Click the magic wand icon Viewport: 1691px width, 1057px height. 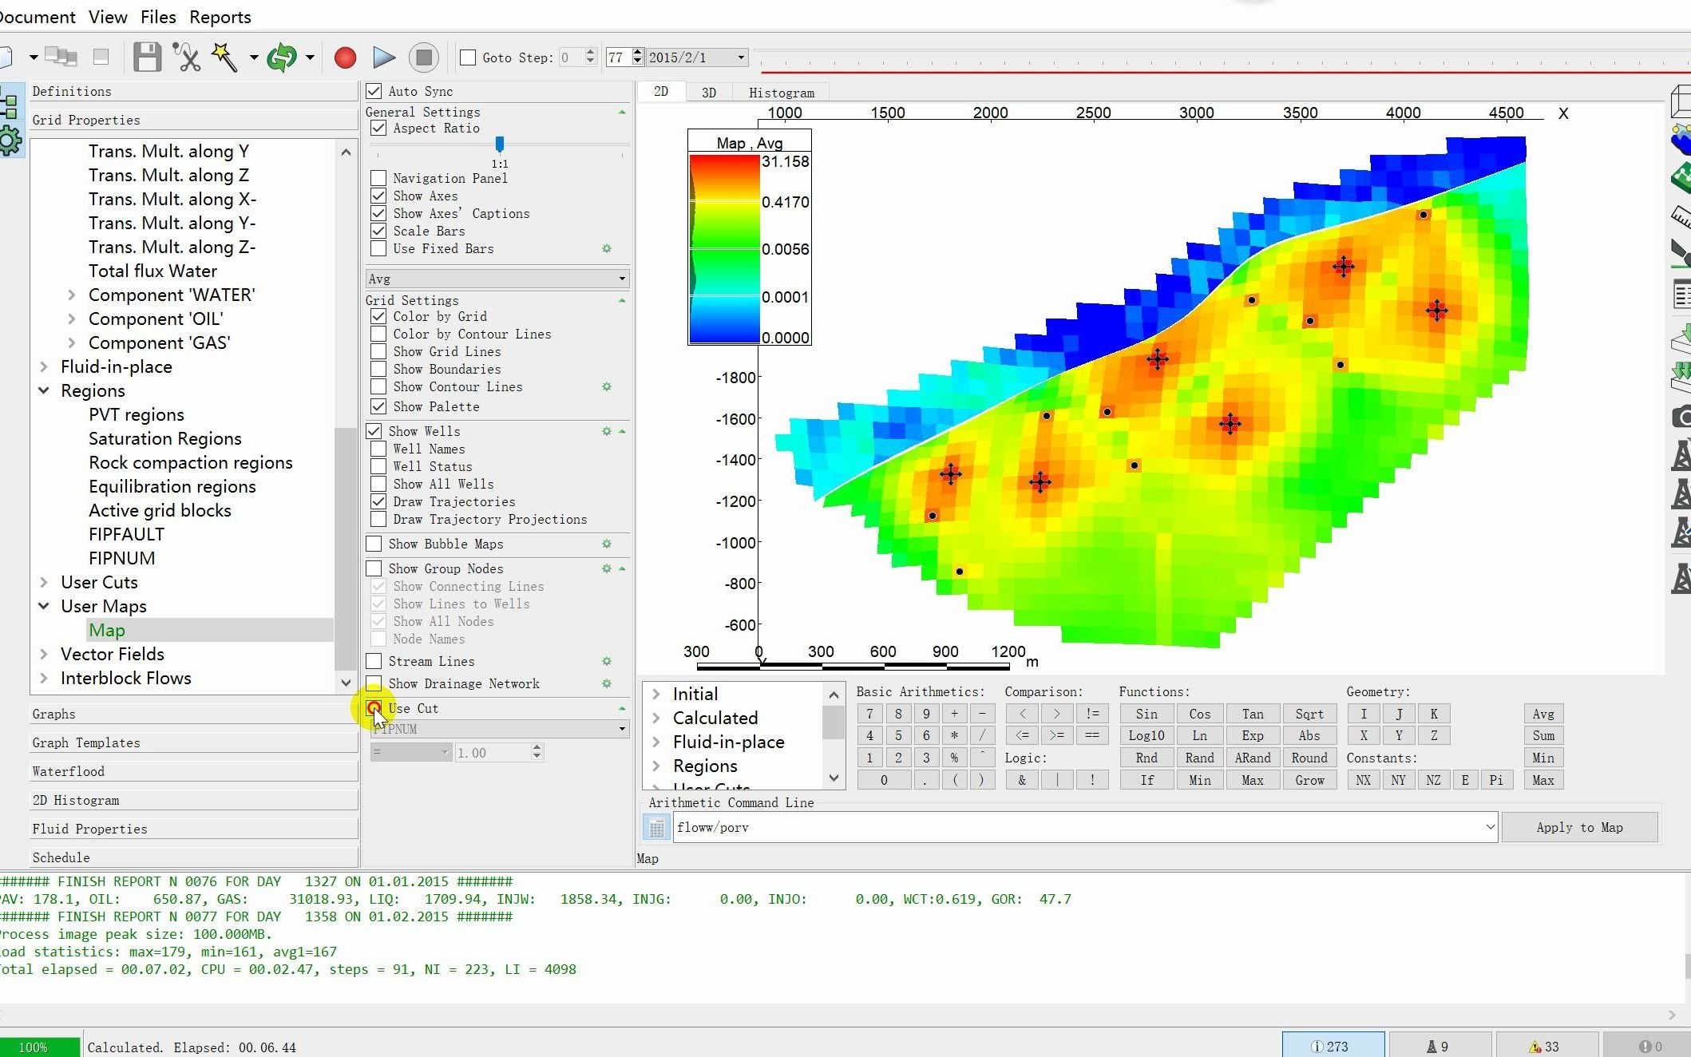224,57
